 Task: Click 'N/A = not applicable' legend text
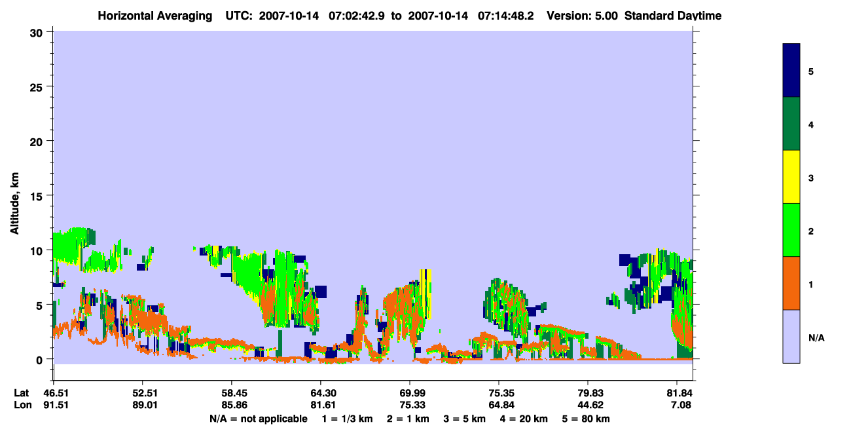point(258,419)
